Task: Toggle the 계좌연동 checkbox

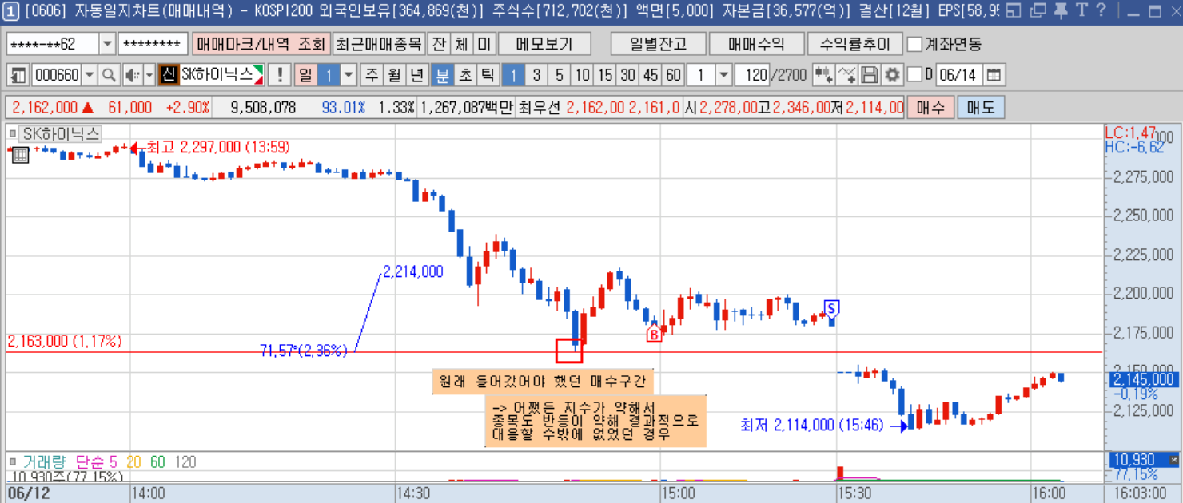Action: pyautogui.click(x=915, y=44)
